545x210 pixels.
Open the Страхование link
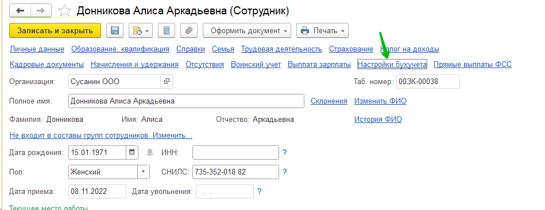pos(351,49)
